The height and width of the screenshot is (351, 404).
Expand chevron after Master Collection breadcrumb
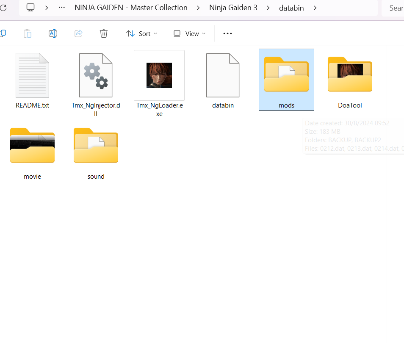(x=198, y=8)
